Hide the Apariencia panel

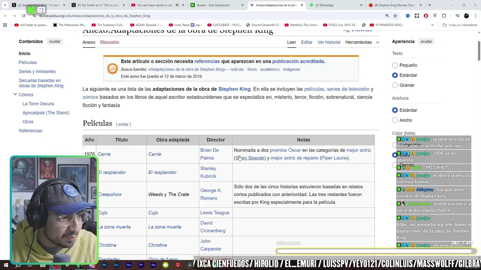pyautogui.click(x=426, y=42)
